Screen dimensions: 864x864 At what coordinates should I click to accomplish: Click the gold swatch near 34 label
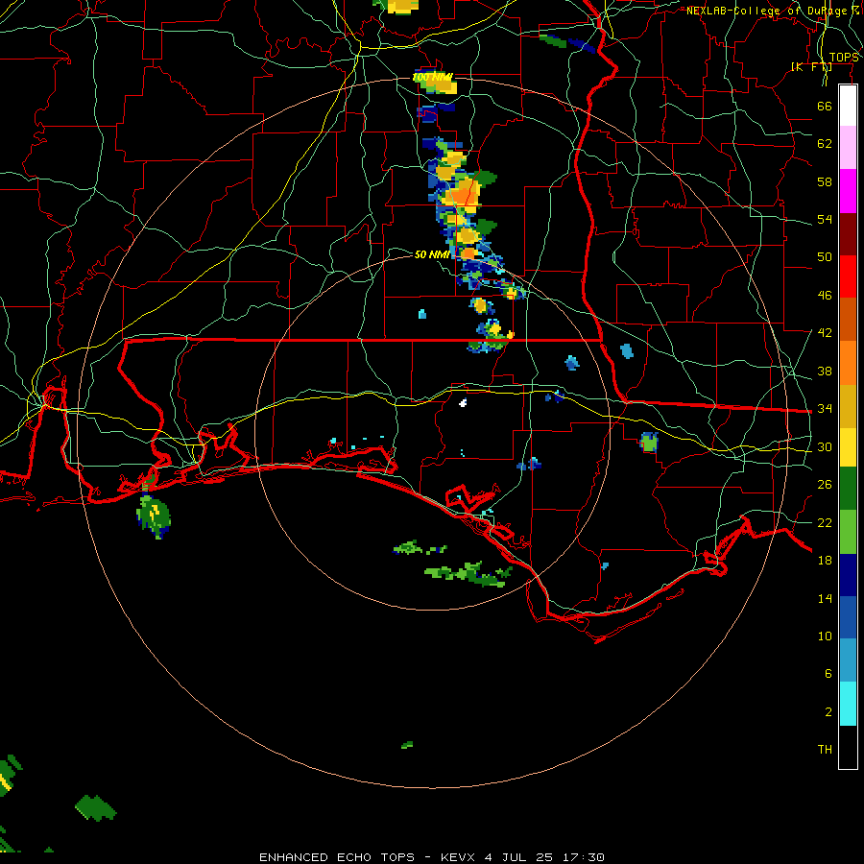(x=848, y=406)
